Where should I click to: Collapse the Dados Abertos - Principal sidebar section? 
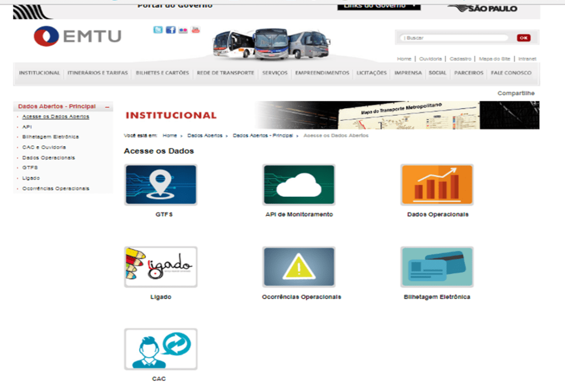107,107
